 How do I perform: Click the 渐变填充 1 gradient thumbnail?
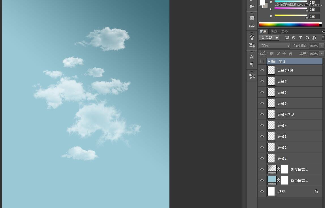click(272, 169)
